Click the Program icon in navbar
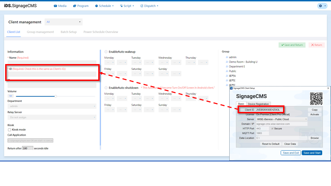This screenshot has height=186, width=331. (75, 6)
